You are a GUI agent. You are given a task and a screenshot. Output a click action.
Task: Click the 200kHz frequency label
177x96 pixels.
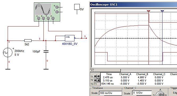point(19,51)
